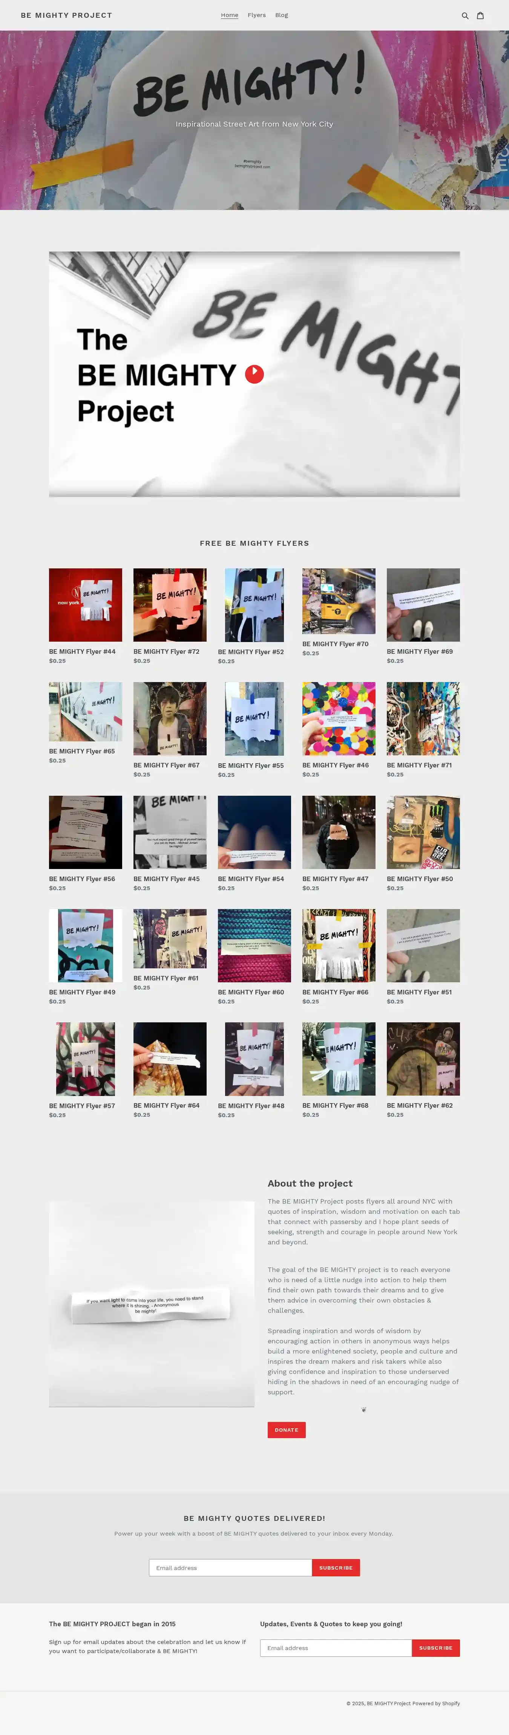Select BE MIGHTY Flyer #50 thumbnail

[x=424, y=832]
